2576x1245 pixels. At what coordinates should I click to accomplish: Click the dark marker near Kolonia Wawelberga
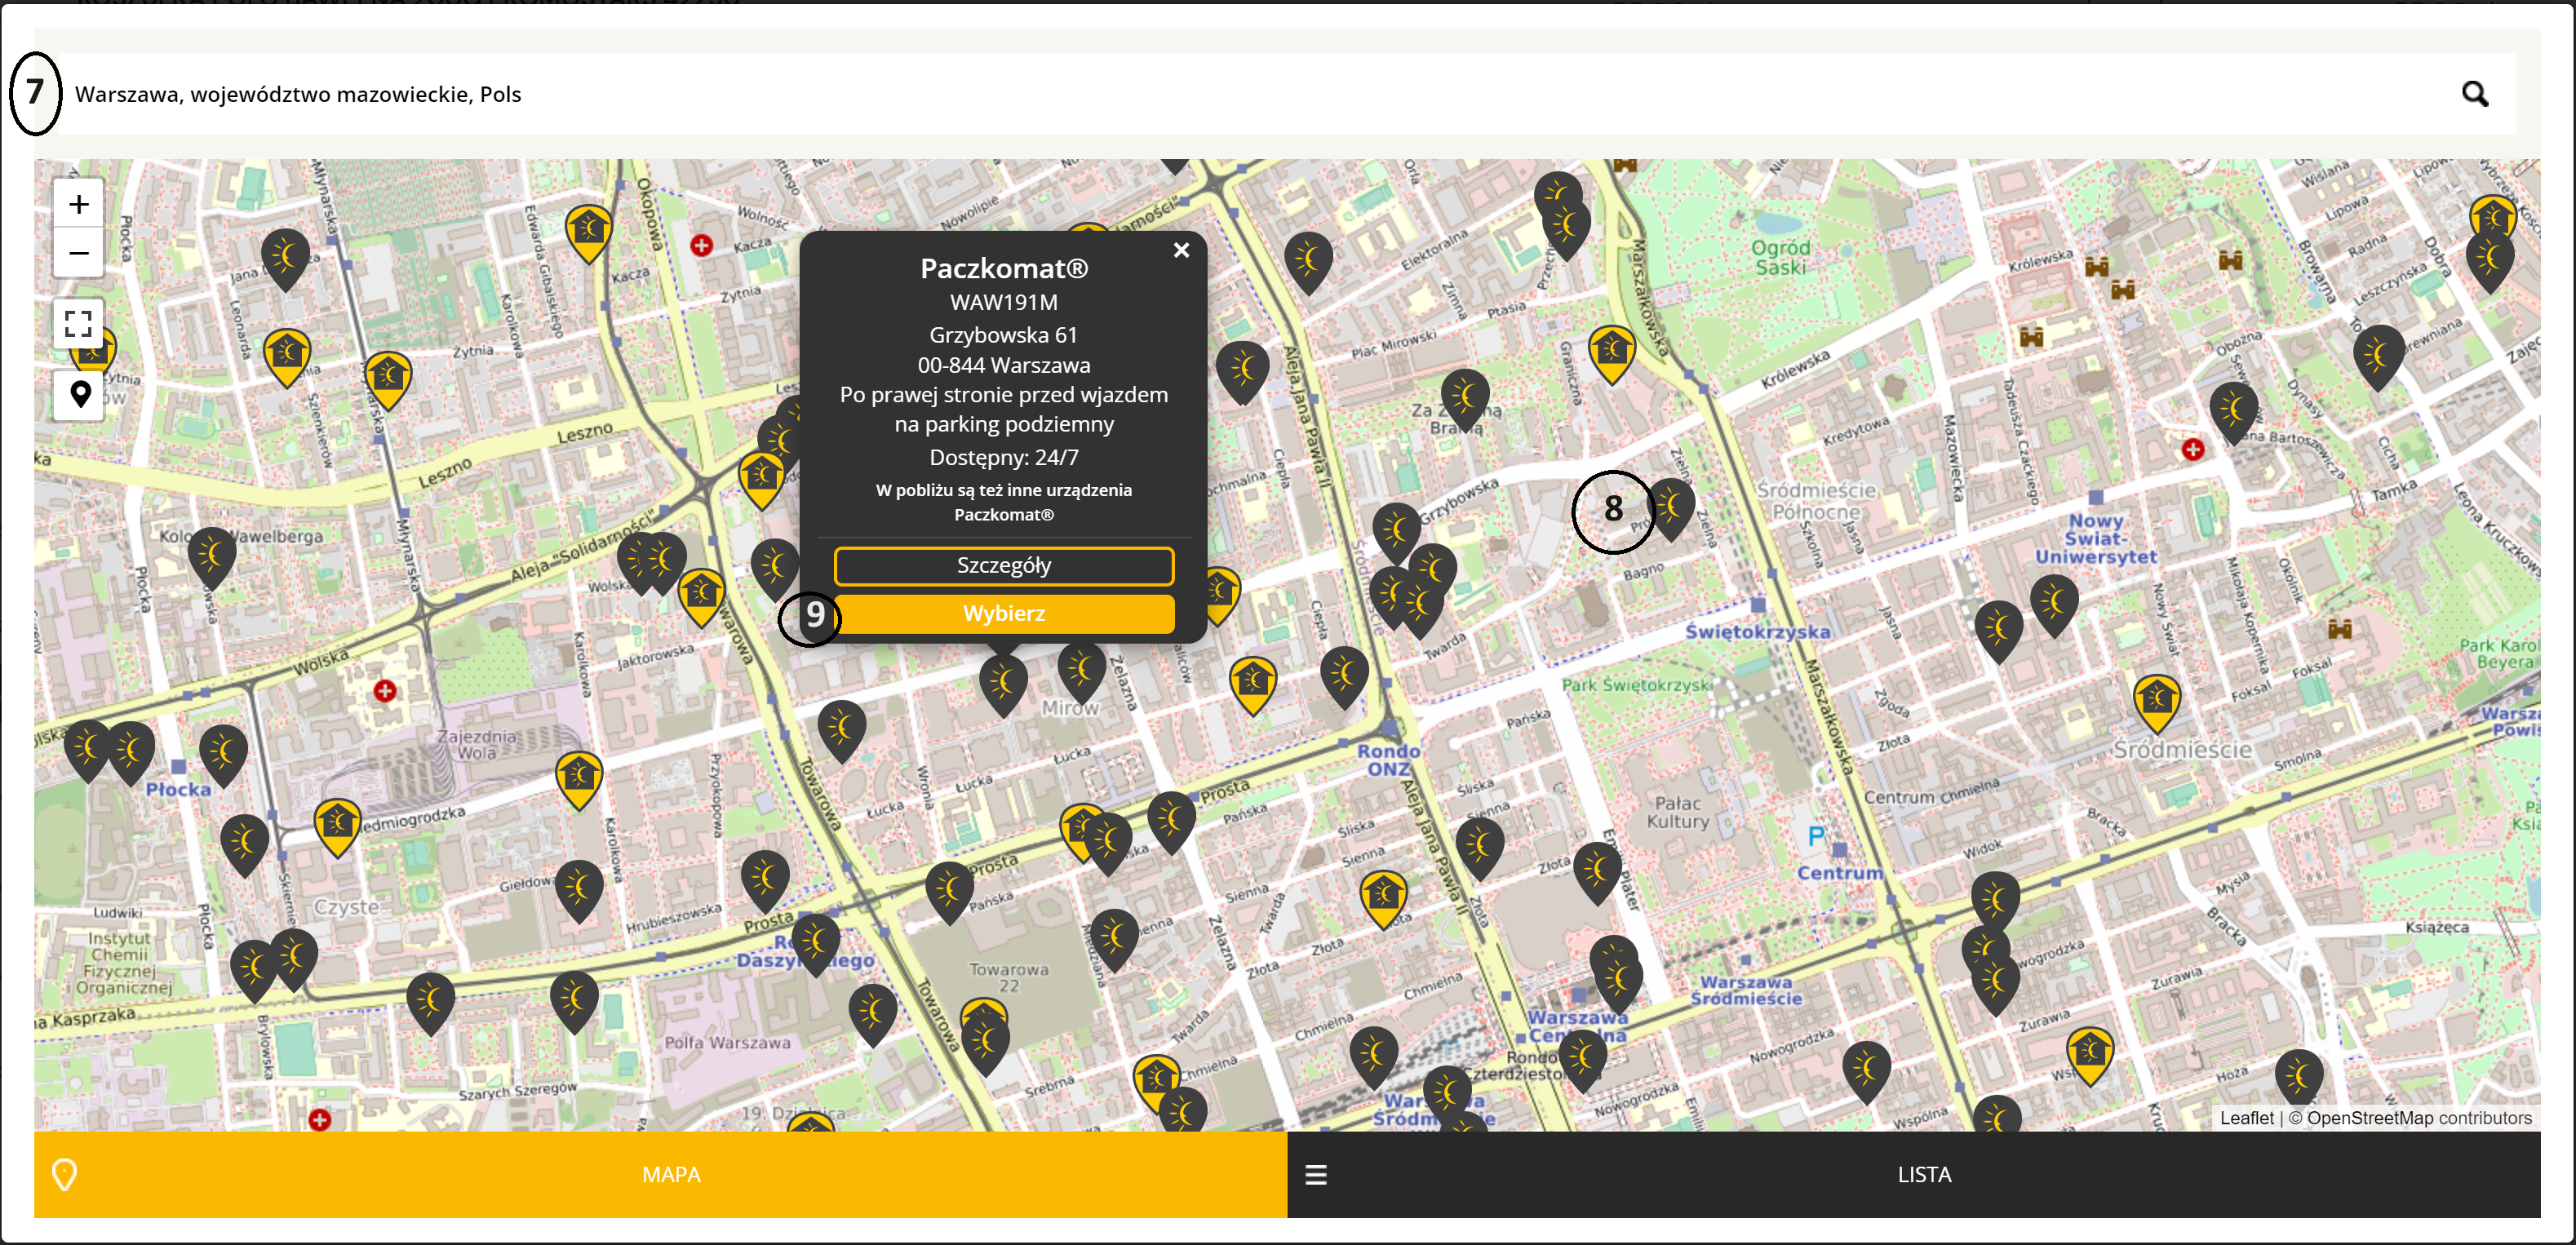[x=212, y=554]
